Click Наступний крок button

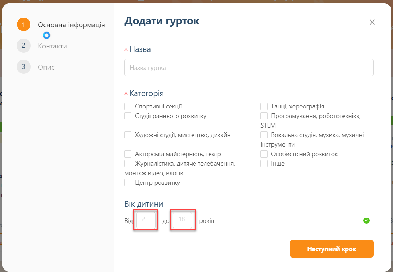[332, 249]
